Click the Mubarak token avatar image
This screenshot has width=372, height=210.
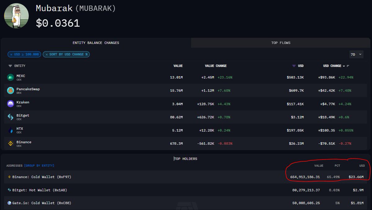[16, 16]
